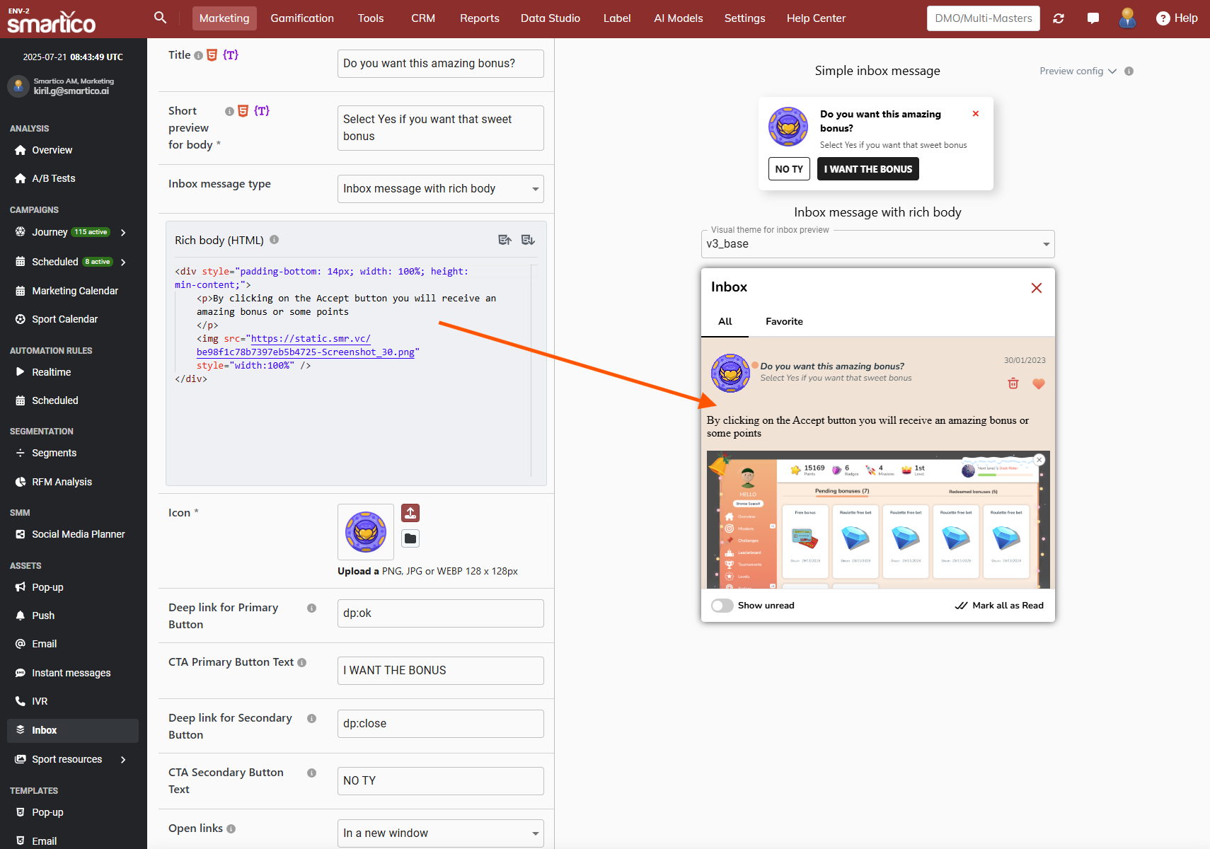Screen dimensions: 1210x849
Task: Click the HTML5 icon next to Title
Action: coord(212,55)
